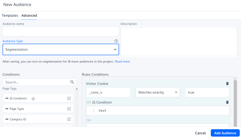Select the Advanced tab
The height and width of the screenshot is (138, 241).
tap(29, 15)
